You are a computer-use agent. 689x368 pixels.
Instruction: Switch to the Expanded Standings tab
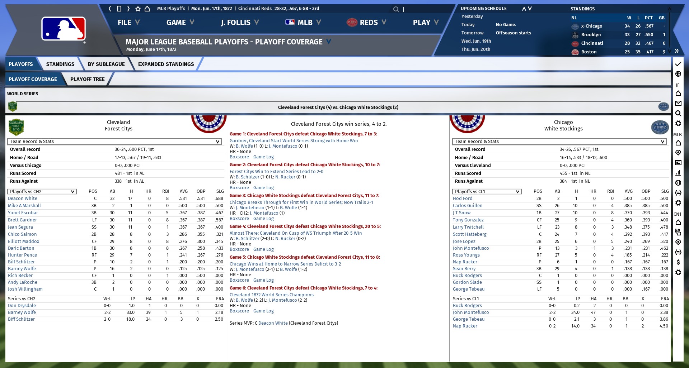[166, 64]
